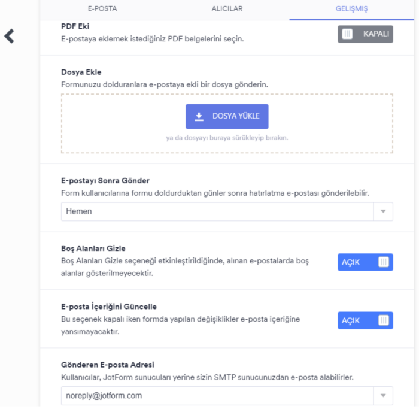Click the back chevron arrow icon
Viewport: 419px width, 409px height.
(9, 36)
